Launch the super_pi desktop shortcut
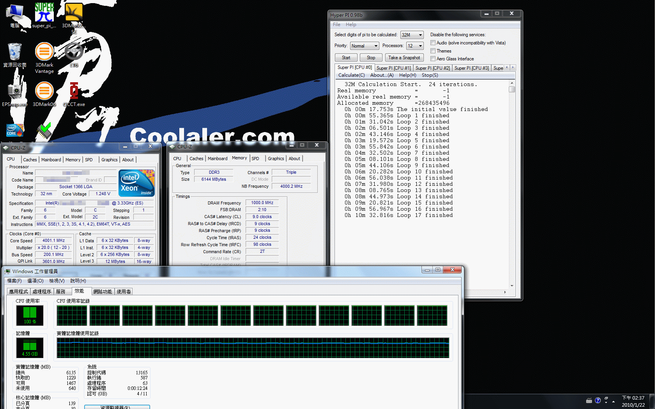This screenshot has width=655, height=409. 44,16
